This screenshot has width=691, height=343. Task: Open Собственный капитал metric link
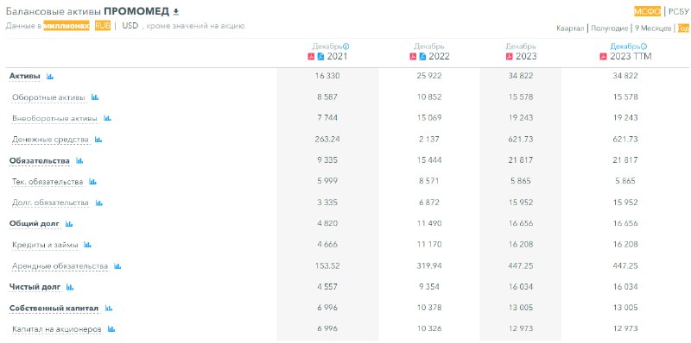54,309
